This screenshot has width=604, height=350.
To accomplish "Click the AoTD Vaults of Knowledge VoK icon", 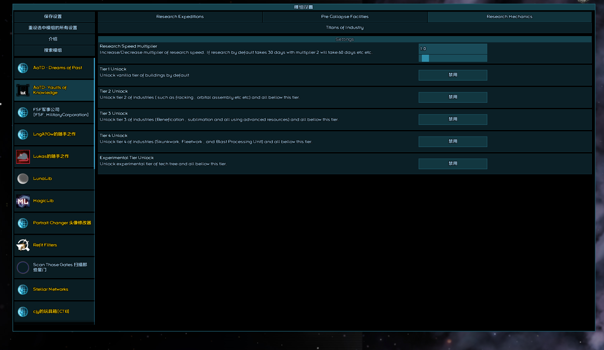I will coord(23,90).
